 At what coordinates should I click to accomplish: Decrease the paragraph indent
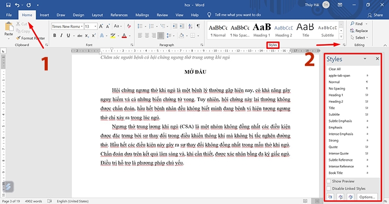coord(175,26)
